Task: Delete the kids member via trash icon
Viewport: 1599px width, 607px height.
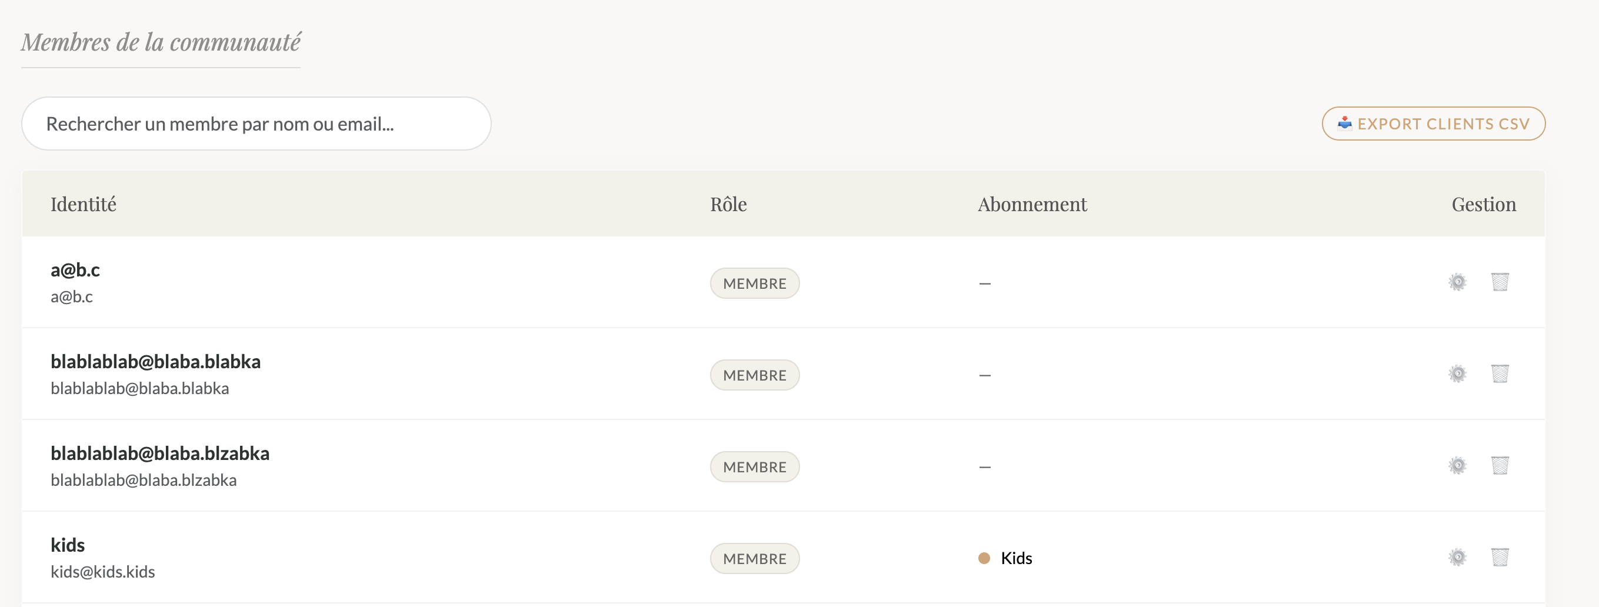Action: (1500, 558)
